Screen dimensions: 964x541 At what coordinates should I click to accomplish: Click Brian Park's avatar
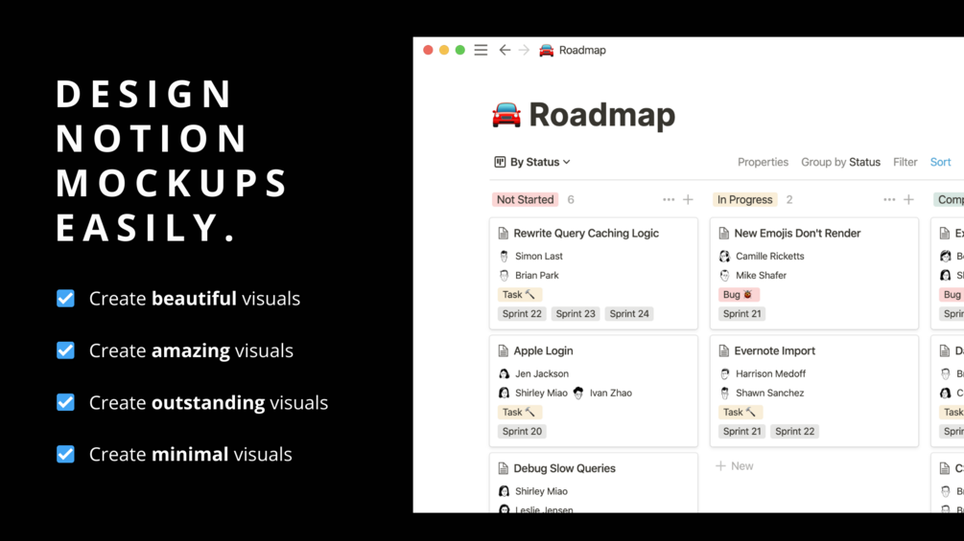505,276
